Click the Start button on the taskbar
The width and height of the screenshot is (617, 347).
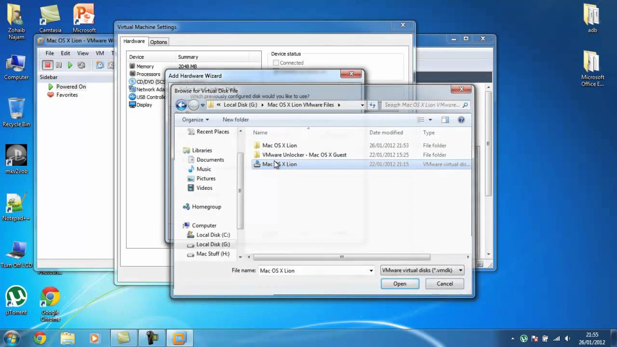12,338
